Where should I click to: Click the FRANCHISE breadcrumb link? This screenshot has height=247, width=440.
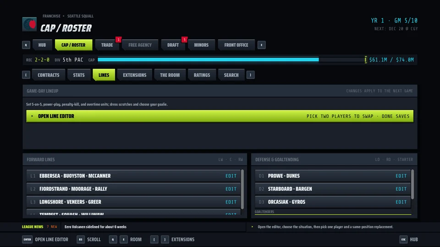[51, 16]
